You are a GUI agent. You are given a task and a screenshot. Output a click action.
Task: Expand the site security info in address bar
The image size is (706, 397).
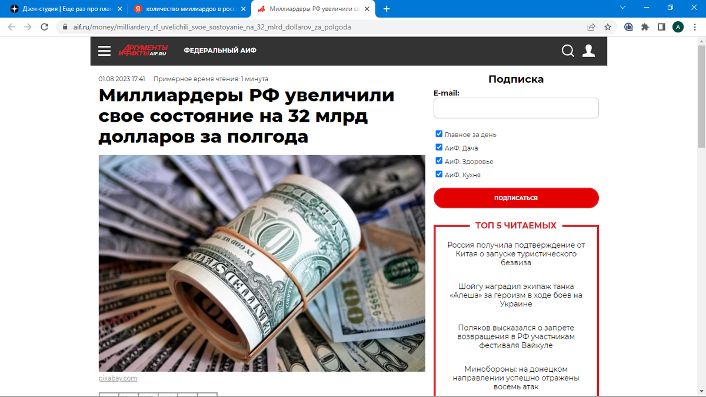tap(64, 26)
